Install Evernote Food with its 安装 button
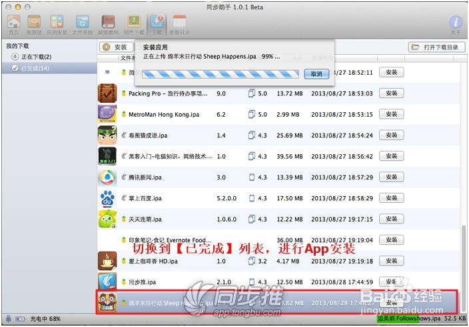Viewport: 469px width, 327px height. [392, 240]
